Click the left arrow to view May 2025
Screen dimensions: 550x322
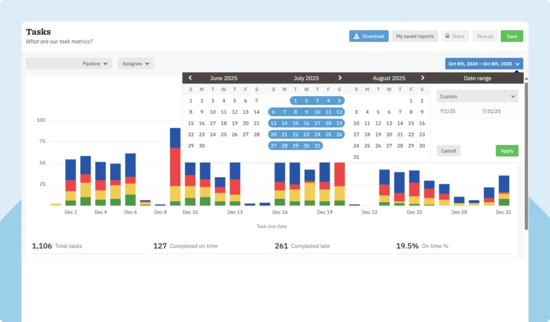[x=190, y=78]
